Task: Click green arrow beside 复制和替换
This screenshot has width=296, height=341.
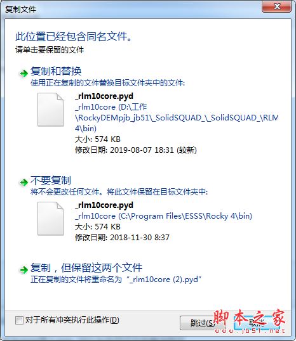Action: coord(24,74)
